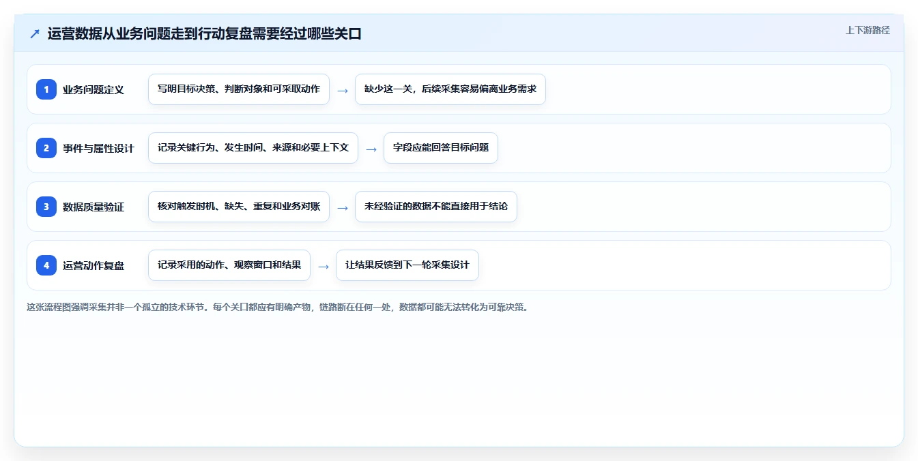Click the 上下游路径 label

[867, 30]
